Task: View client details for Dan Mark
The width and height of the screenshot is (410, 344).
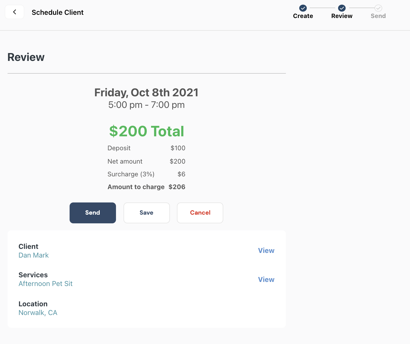Action: (x=266, y=251)
